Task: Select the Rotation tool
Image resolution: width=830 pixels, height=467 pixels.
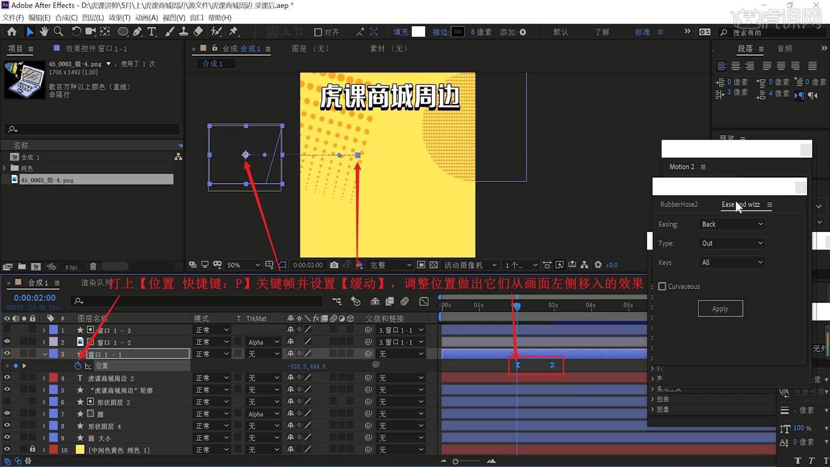Action: pyautogui.click(x=76, y=32)
